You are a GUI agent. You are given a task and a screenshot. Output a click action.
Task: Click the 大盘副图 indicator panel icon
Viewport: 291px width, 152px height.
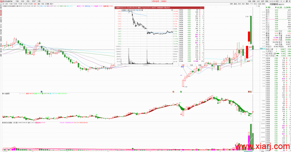[3, 94]
